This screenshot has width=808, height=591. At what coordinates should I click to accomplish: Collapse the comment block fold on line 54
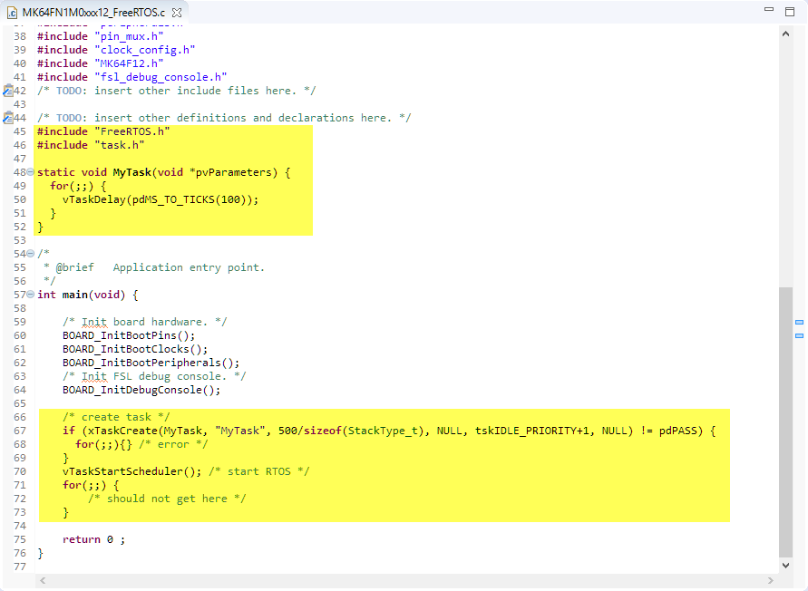point(31,254)
